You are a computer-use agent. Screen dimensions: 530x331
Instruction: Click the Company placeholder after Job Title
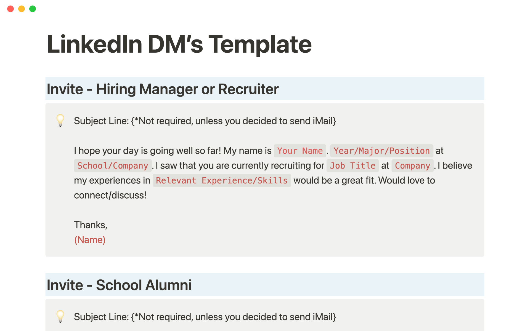412,166
